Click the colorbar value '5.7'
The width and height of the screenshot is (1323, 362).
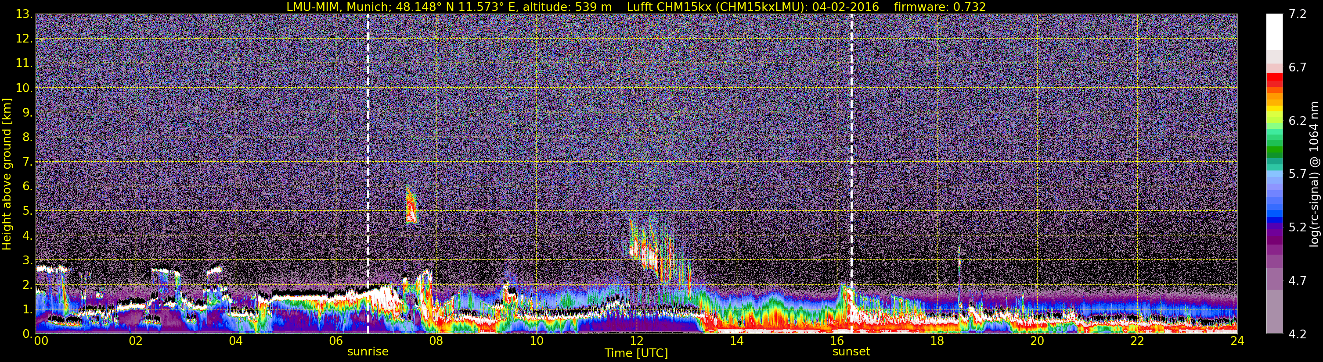pos(1298,174)
